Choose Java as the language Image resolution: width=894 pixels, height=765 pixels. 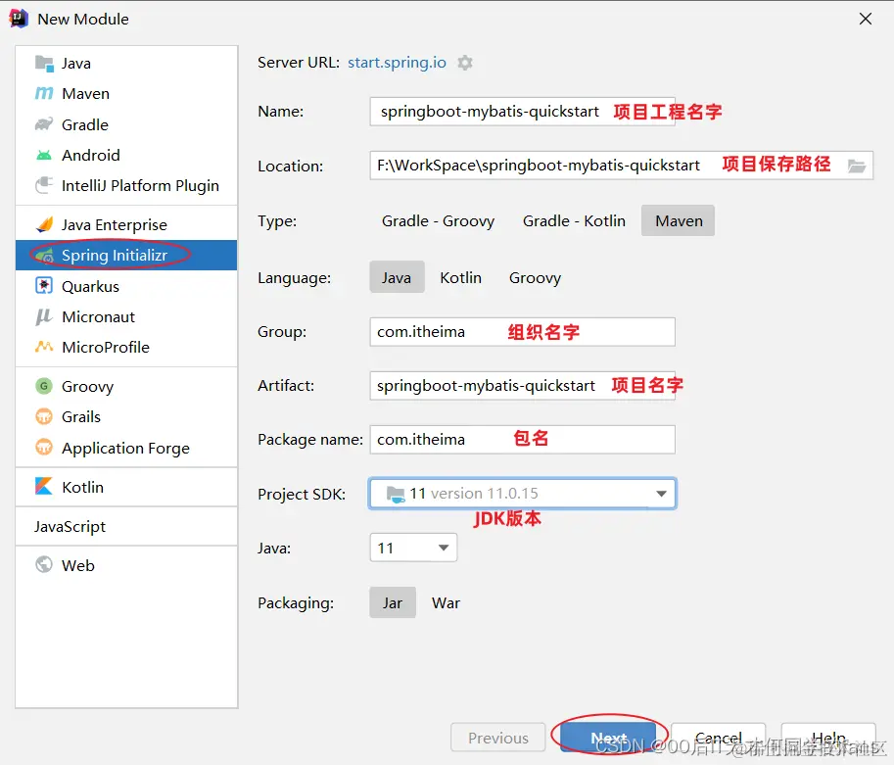coord(397,277)
